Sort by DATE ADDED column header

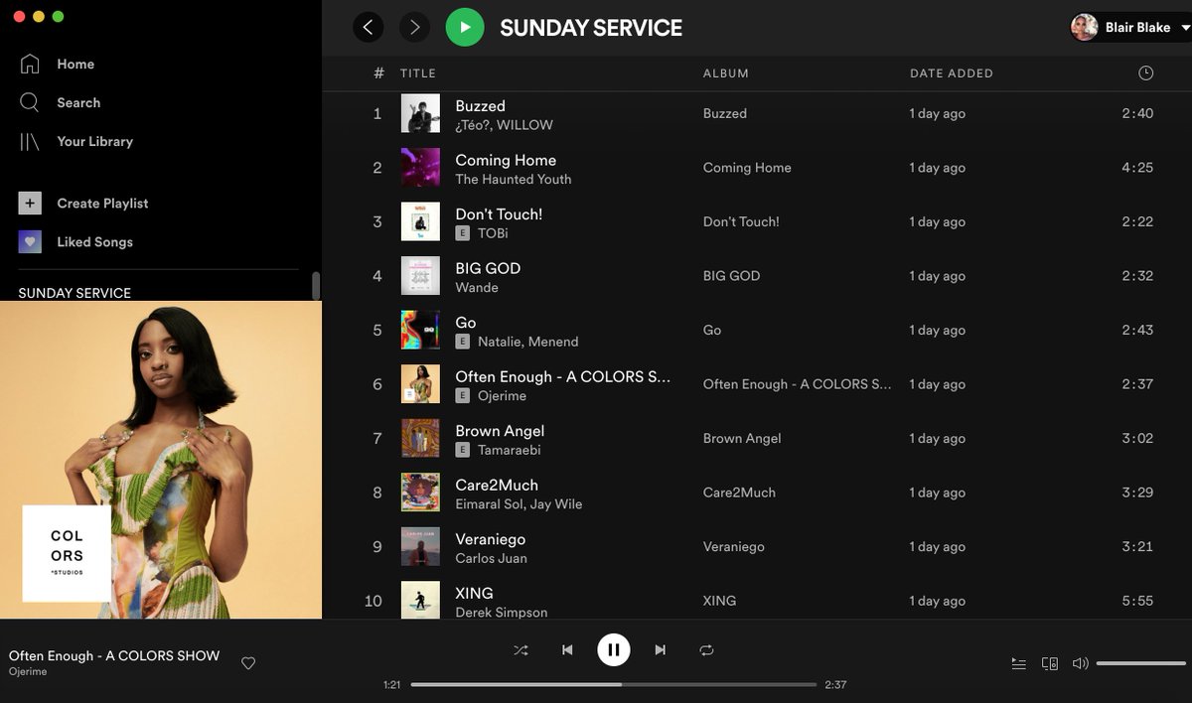tap(952, 73)
